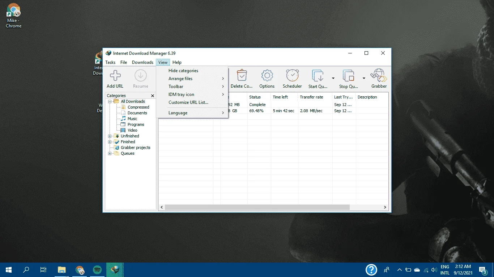Open Spotify from the taskbar

point(97,269)
